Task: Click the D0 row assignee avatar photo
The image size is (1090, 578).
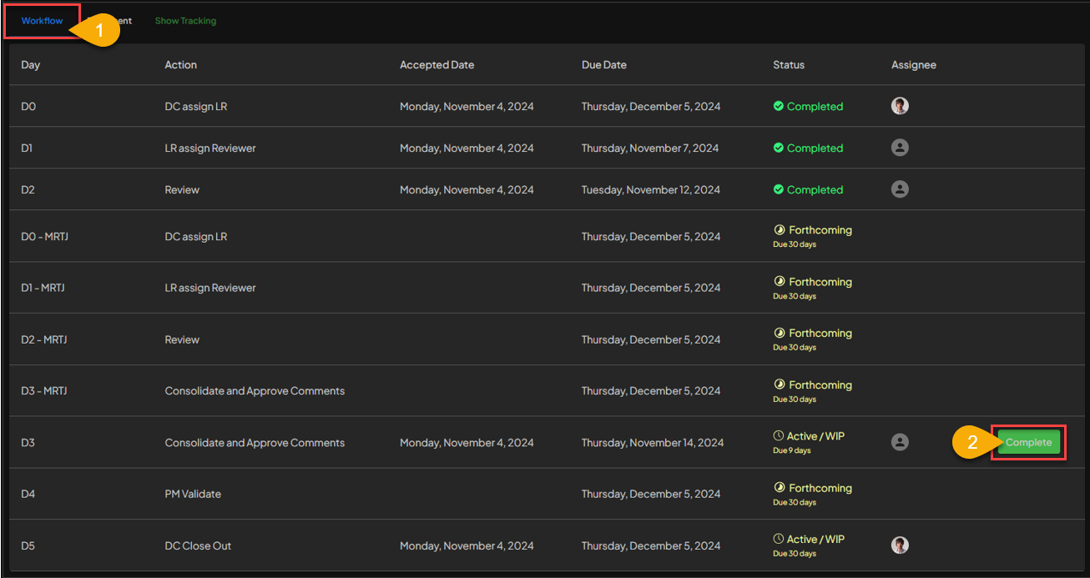Action: point(900,106)
